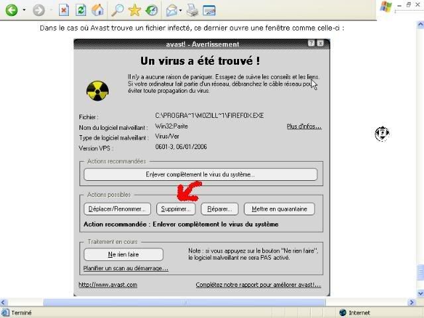The width and height of the screenshot is (424, 318).
Task: Click the Déplacer/Renommer button
Action: pos(117,209)
